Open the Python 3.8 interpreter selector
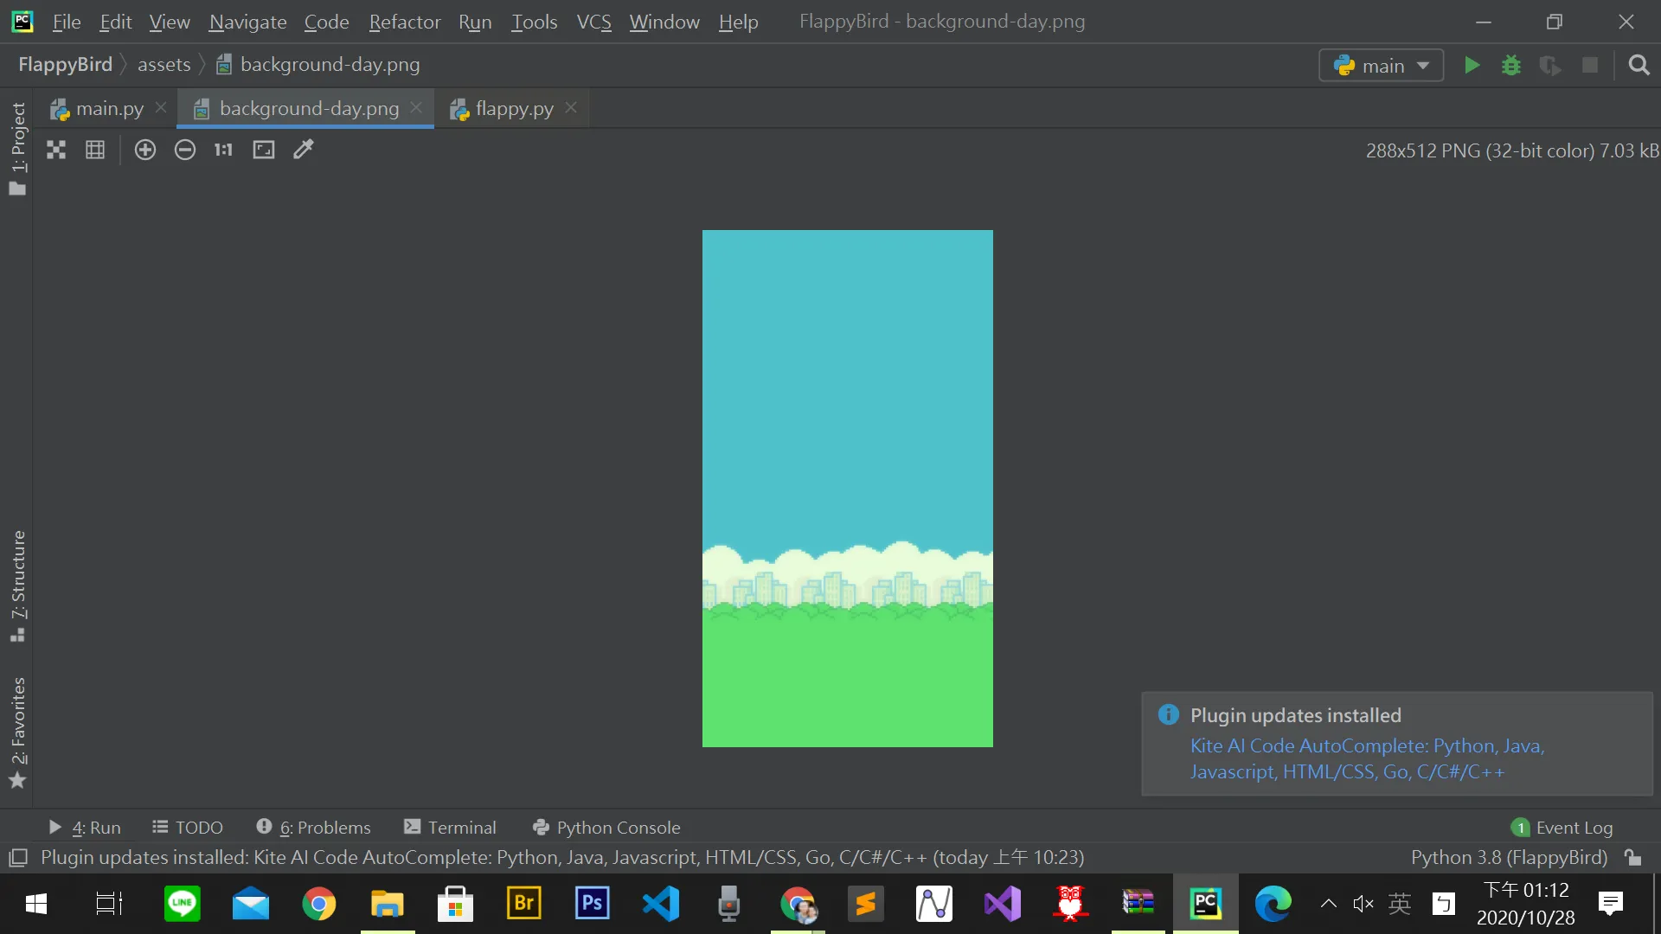This screenshot has width=1661, height=934. pos(1509,858)
